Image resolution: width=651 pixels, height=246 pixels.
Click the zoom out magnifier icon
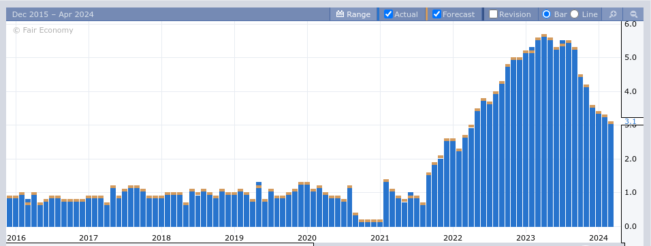click(x=633, y=14)
